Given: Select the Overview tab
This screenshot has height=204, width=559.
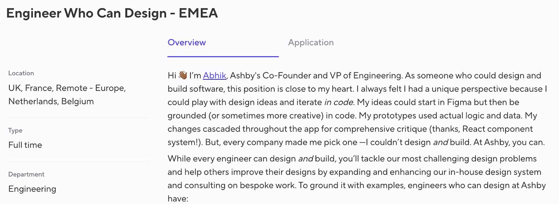Looking at the screenshot, I should click(x=187, y=42).
